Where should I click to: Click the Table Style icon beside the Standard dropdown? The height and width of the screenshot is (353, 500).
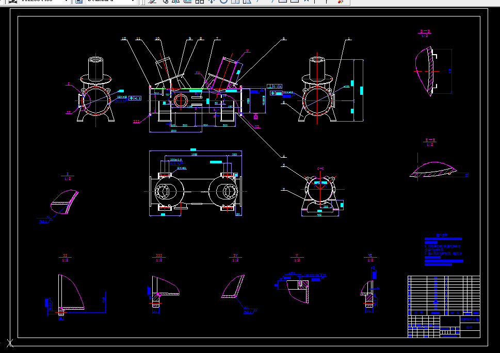tap(79, 1)
